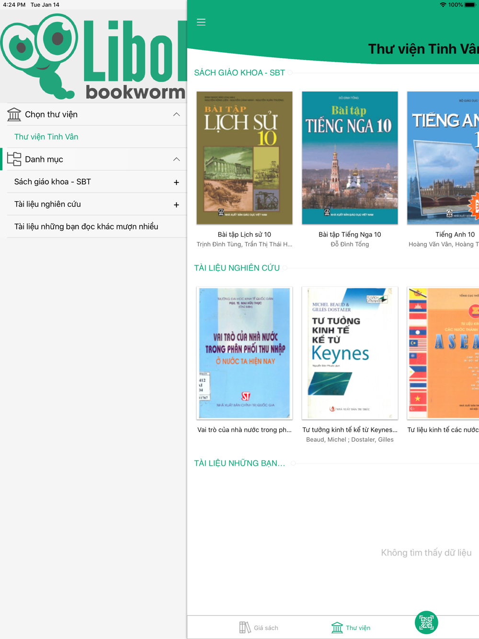This screenshot has height=639, width=479.
Task: Click the Danh mục folder tree icon
Action: tap(14, 159)
